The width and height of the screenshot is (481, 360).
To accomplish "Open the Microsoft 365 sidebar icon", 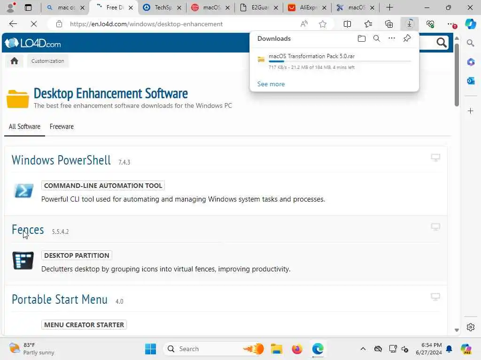I will (x=471, y=62).
